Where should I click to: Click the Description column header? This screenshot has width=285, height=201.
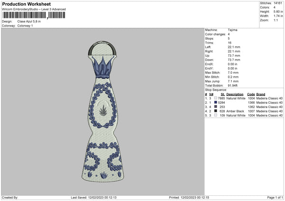235,94
